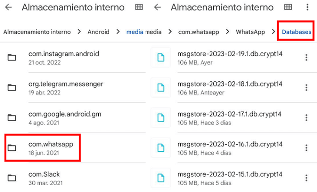Tap the left 'Almacenamiento interno' title
Image resolution: width=317 pixels, height=192 pixels.
pos(73,8)
